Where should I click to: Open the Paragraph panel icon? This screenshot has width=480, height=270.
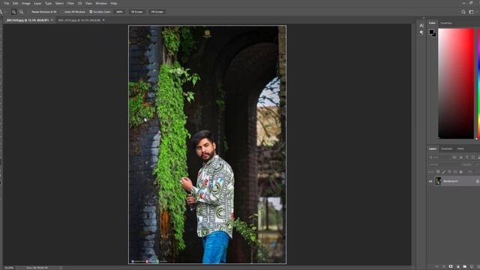421,32
